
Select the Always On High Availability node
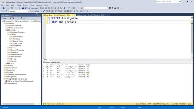click(x=17, y=74)
